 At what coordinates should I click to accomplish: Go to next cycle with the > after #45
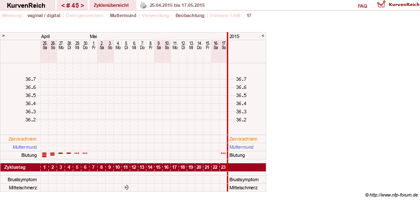tap(82, 6)
